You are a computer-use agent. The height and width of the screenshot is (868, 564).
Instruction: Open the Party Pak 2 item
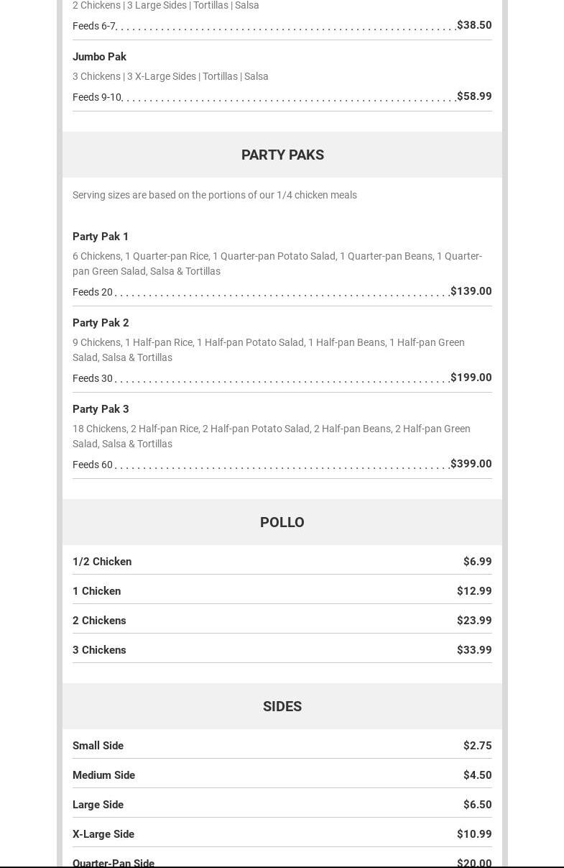[101, 323]
